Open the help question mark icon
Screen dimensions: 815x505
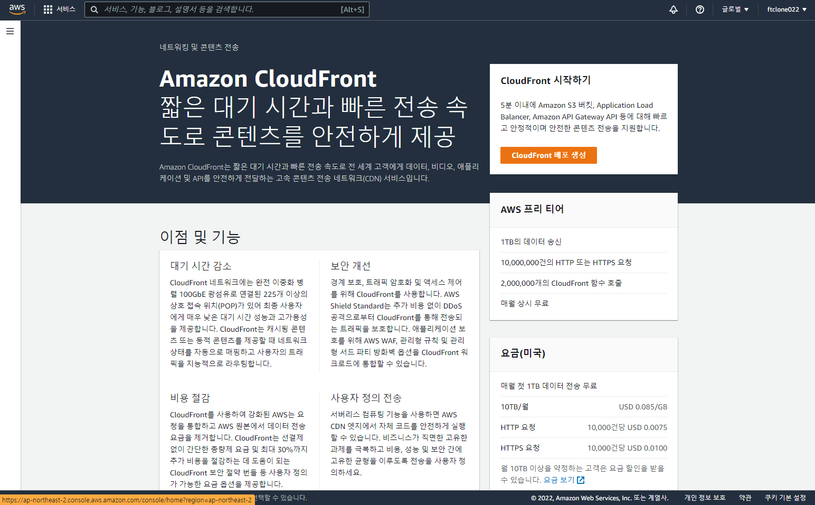coord(700,10)
